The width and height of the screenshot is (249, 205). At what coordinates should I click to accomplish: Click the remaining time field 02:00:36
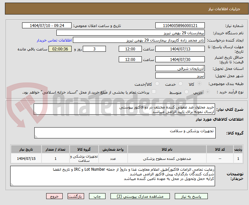[60, 49]
